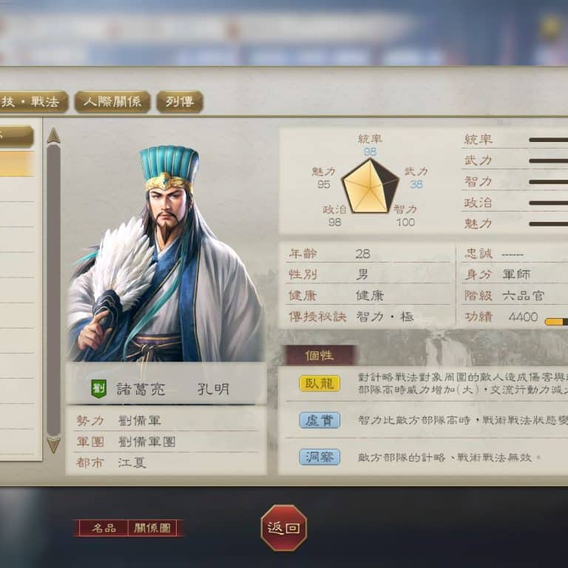Image resolution: width=568 pixels, height=568 pixels.
Task: Click the scroll down arrow icon
Action: tap(53, 445)
